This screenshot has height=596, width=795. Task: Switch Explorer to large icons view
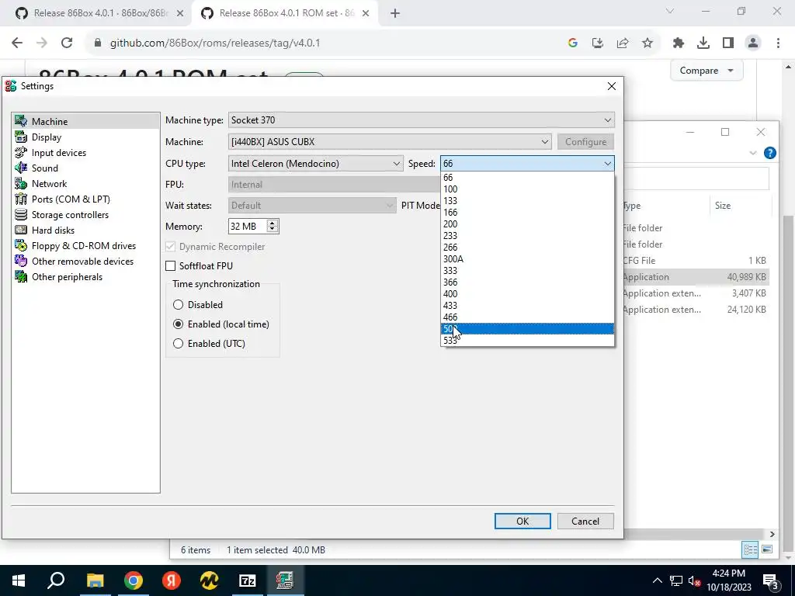click(x=768, y=549)
